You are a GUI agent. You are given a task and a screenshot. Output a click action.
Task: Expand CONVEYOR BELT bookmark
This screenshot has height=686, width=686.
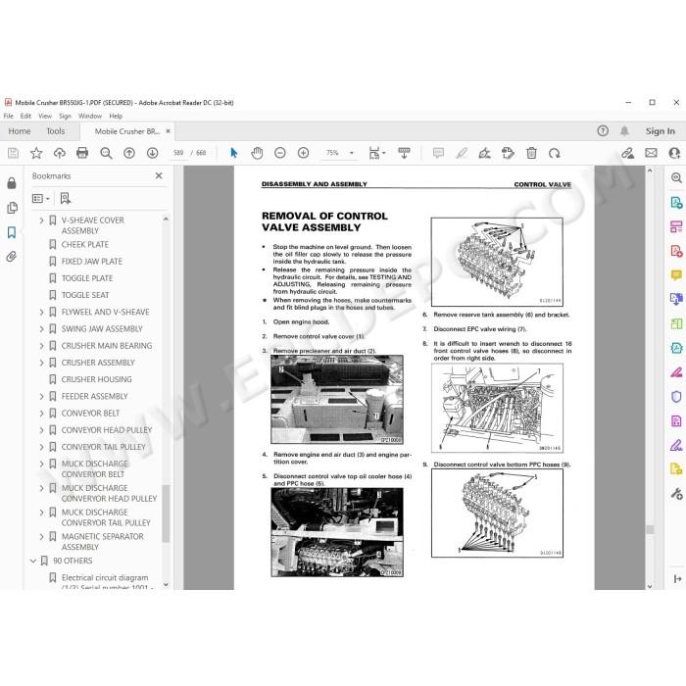tap(41, 414)
